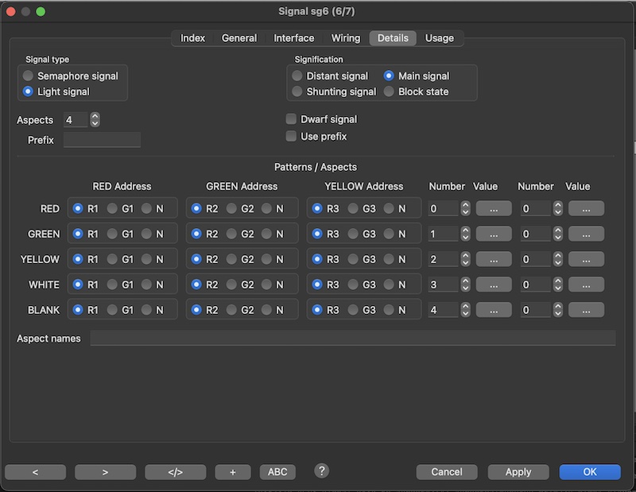Open second Value ellipsis button in BLANK row
The width and height of the screenshot is (636, 492).
point(586,310)
